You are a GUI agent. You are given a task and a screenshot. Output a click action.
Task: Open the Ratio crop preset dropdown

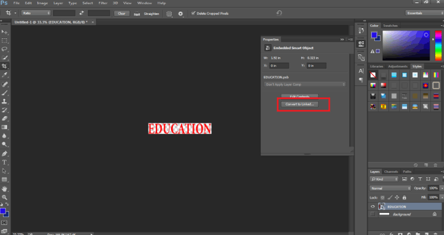(36, 13)
